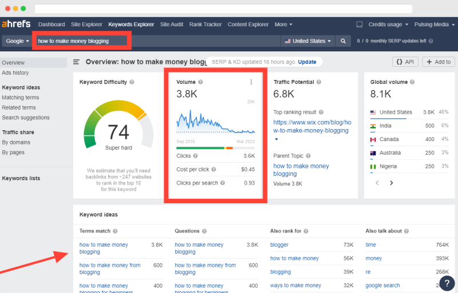Open Search suggestions in the sidebar
Image resolution: width=458 pixels, height=293 pixels.
point(26,118)
